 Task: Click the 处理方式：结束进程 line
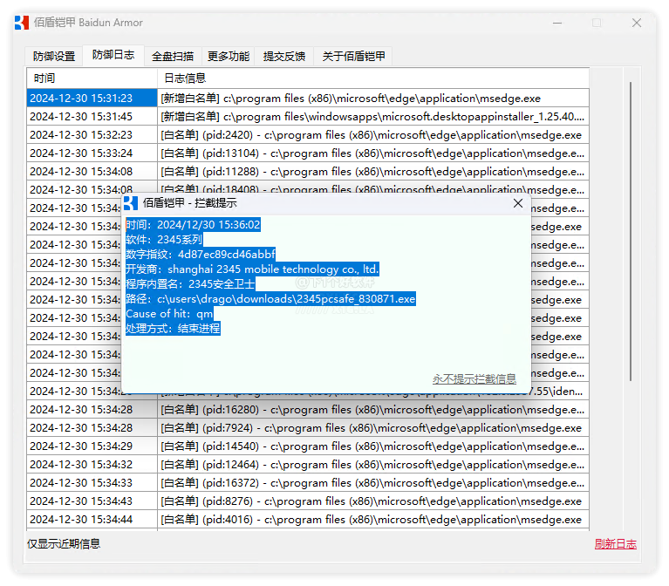[x=173, y=329]
